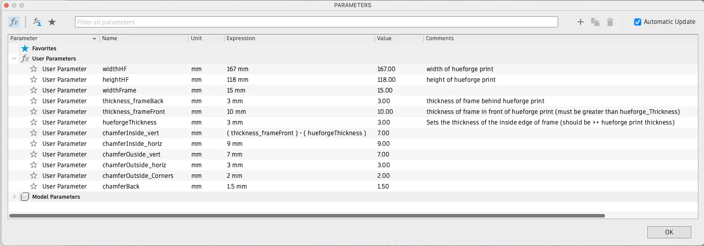Image resolution: width=704 pixels, height=246 pixels.
Task: Expand the Model Parameters group
Action: click(14, 197)
